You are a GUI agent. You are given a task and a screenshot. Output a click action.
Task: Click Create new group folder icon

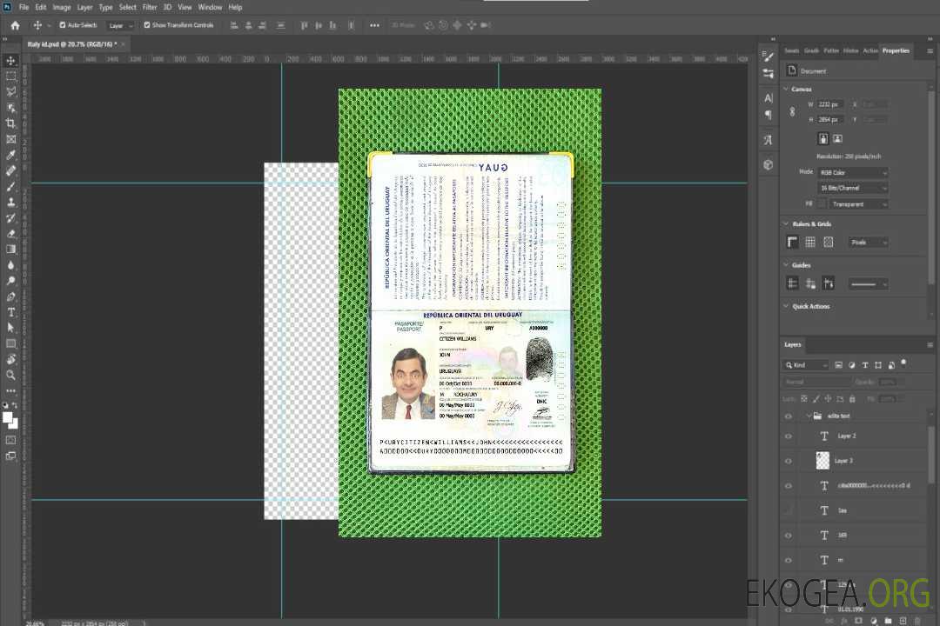pyautogui.click(x=888, y=621)
